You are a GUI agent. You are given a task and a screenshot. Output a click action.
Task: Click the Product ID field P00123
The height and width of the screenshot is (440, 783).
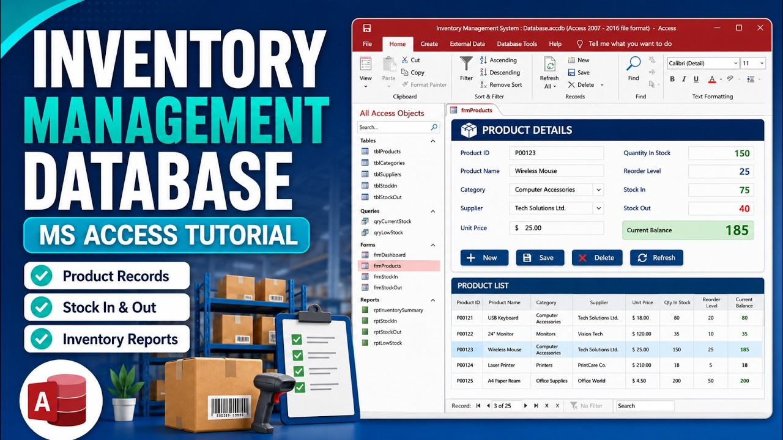pos(557,153)
